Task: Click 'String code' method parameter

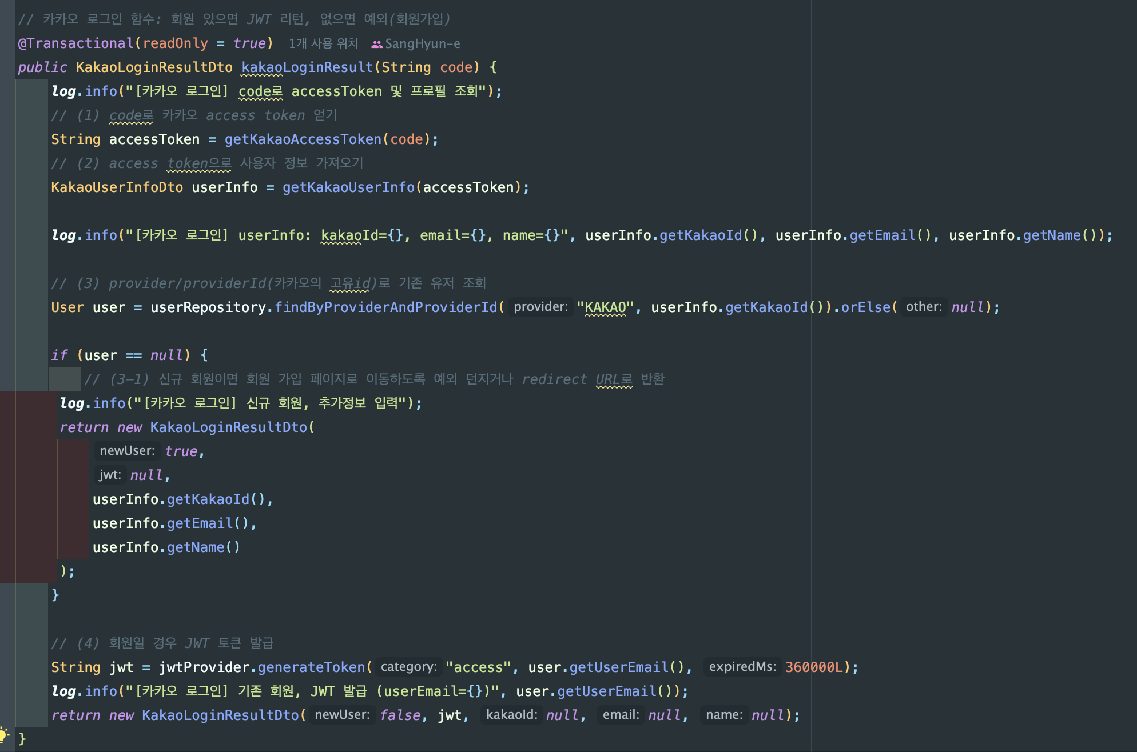Action: pyautogui.click(x=427, y=67)
